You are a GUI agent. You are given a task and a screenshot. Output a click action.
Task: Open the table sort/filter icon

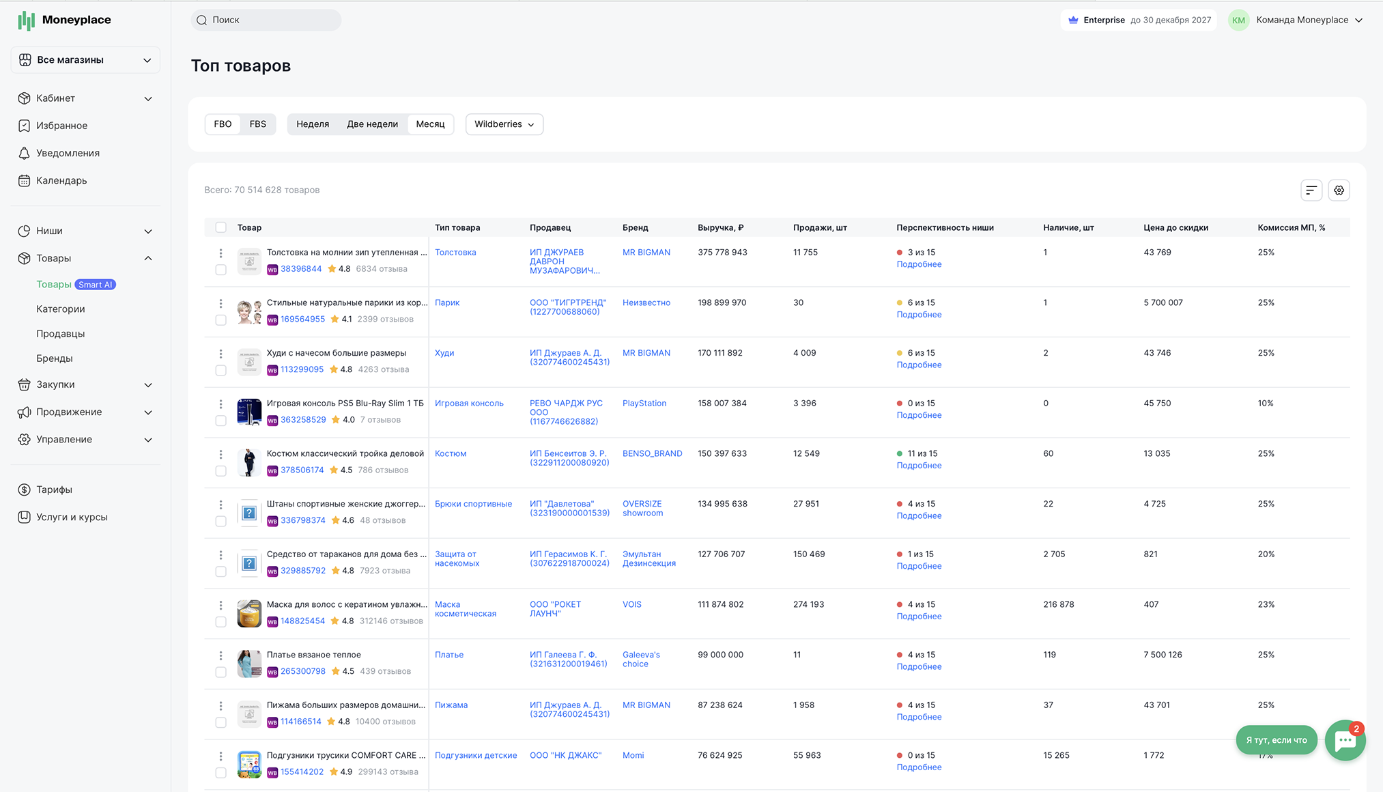click(x=1311, y=190)
